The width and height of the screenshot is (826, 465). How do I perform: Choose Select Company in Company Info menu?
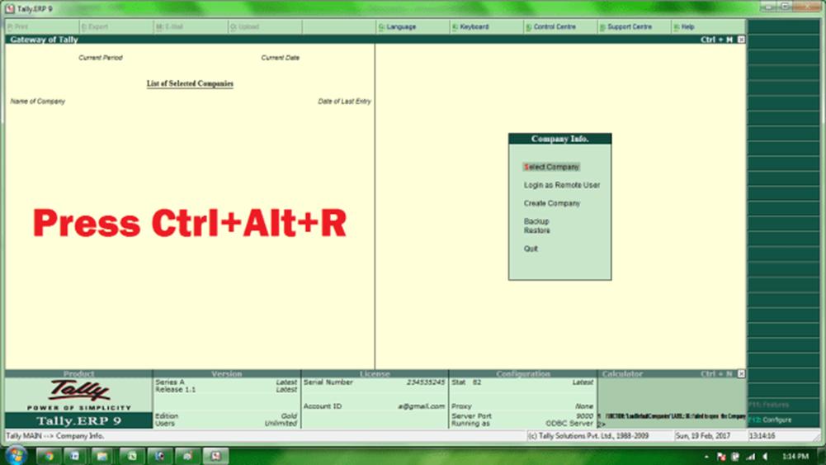click(x=552, y=167)
